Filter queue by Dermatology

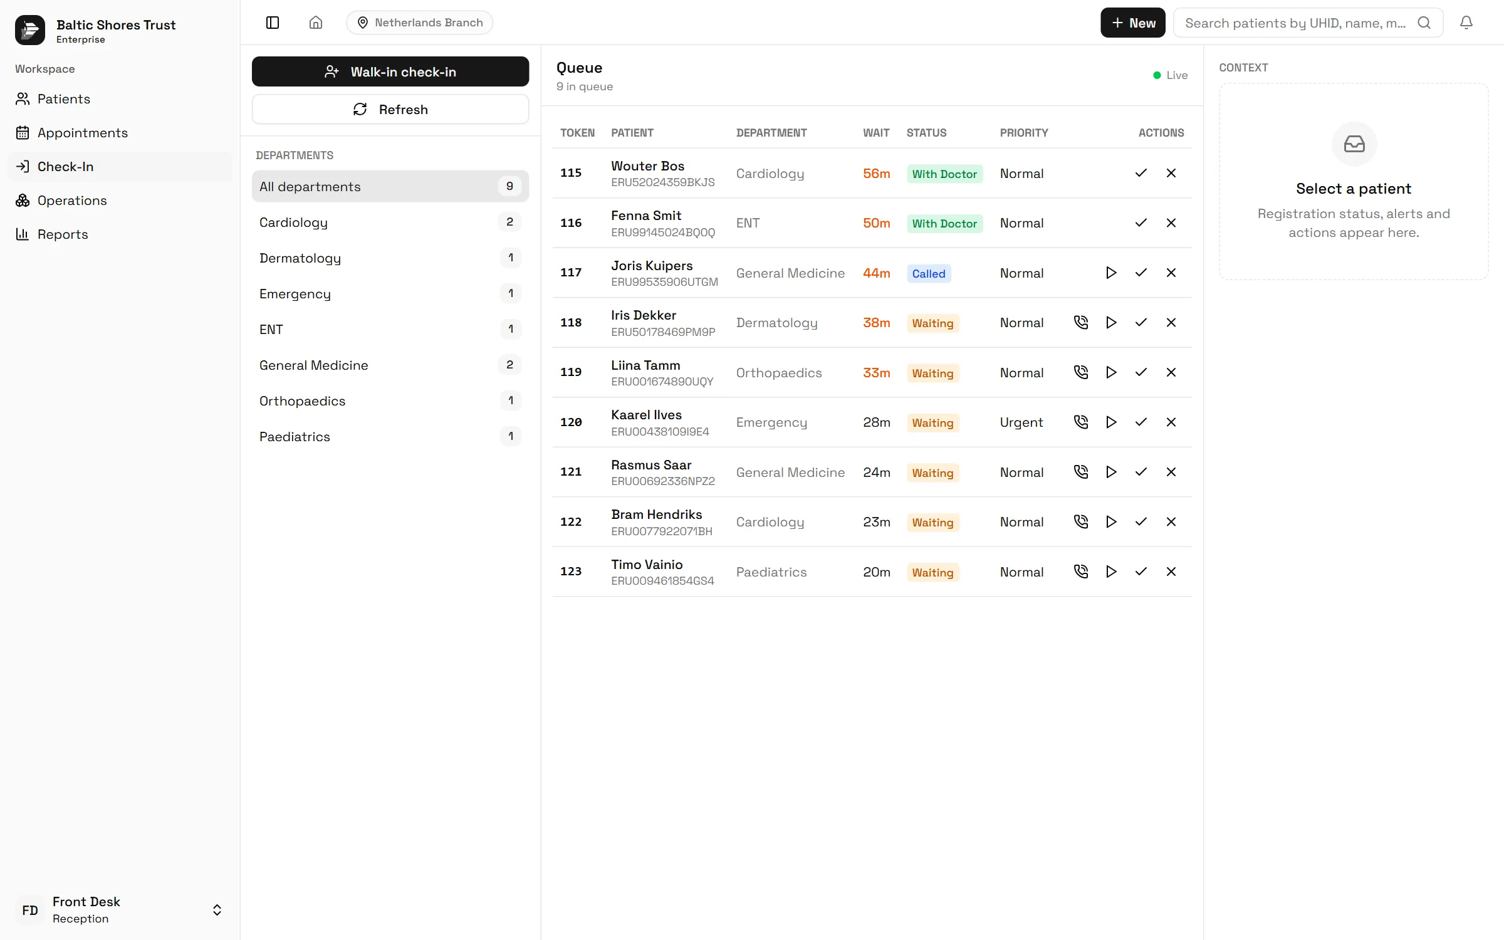click(x=390, y=258)
